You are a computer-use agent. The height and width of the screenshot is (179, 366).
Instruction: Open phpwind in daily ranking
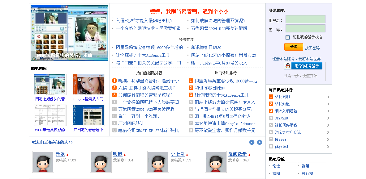point(281,147)
